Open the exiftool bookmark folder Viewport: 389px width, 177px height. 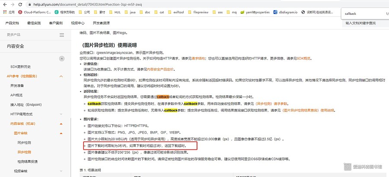point(176,12)
